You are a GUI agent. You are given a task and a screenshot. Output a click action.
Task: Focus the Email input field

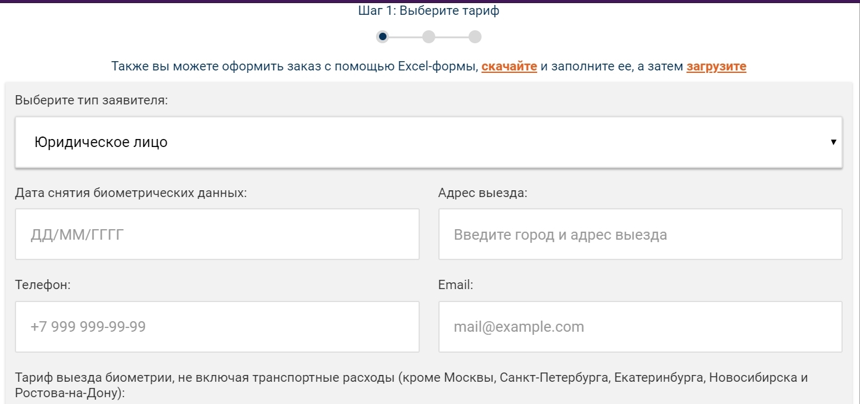click(x=640, y=327)
